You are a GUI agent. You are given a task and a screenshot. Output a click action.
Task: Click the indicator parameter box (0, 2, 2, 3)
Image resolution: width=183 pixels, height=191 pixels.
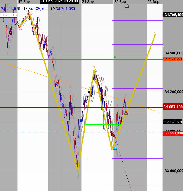point(9,15)
